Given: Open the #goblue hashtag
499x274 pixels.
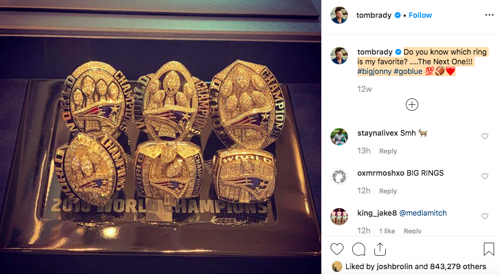Looking at the screenshot, I should pyautogui.click(x=408, y=71).
